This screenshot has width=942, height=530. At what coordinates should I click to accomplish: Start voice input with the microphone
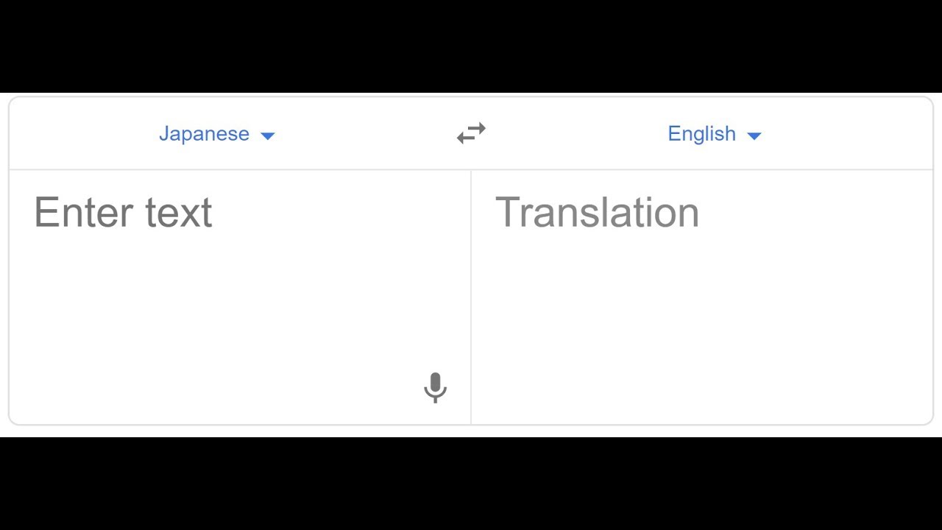tap(435, 387)
